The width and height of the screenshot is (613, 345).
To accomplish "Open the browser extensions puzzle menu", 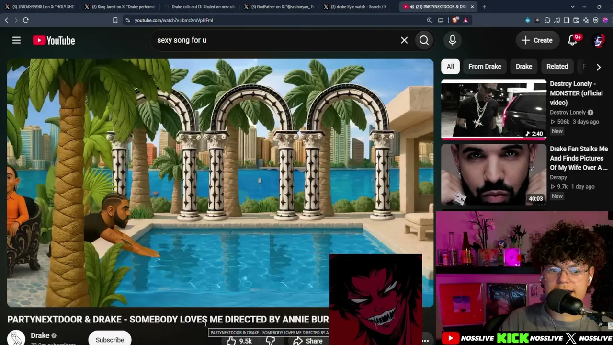I will 547,20.
